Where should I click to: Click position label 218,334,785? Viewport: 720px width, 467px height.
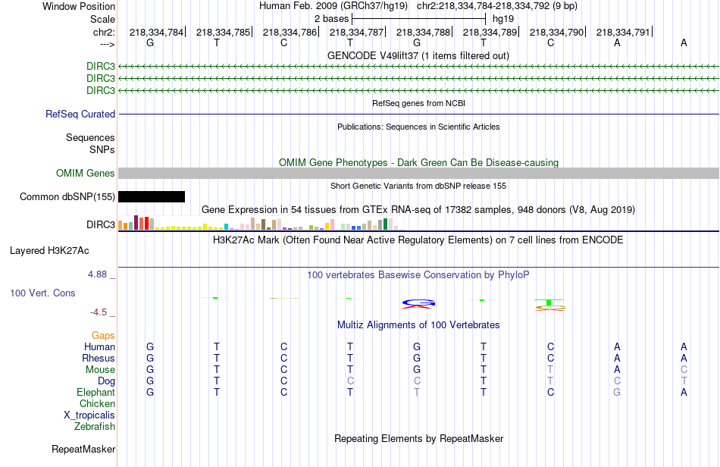click(x=223, y=32)
